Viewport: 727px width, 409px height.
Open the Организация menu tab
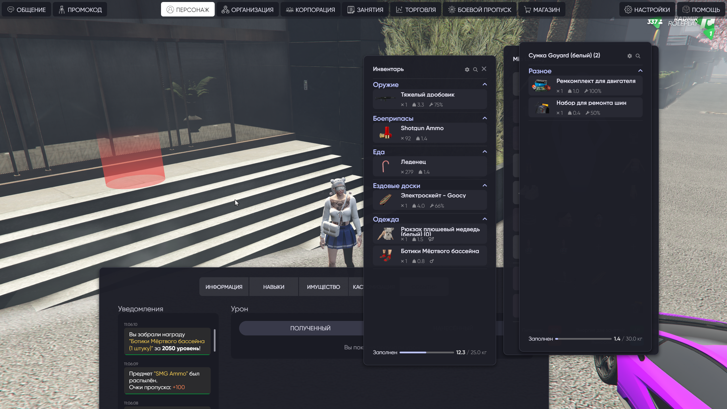pyautogui.click(x=247, y=10)
